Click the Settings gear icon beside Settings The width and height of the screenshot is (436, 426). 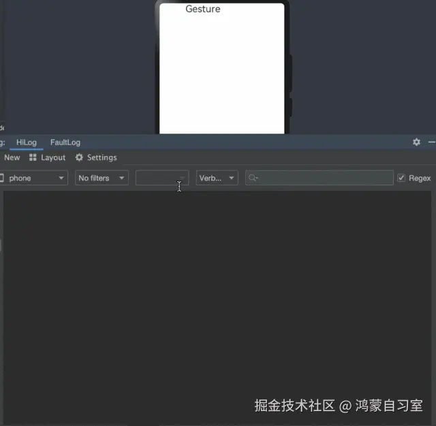tap(79, 157)
